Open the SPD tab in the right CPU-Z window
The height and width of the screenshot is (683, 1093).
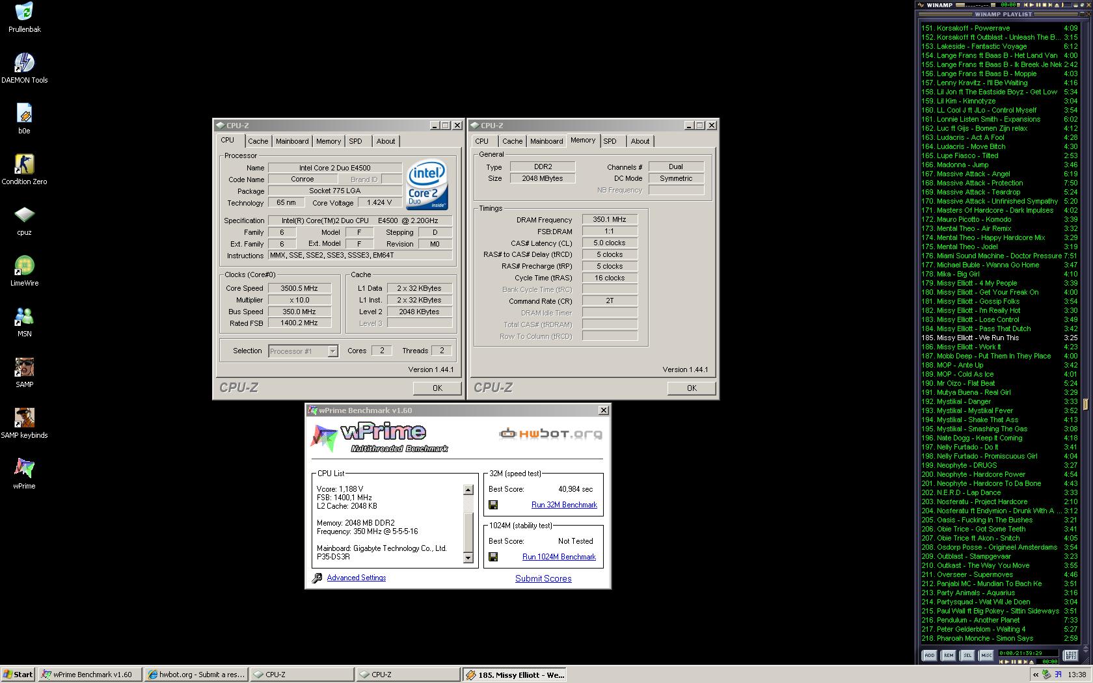click(610, 141)
